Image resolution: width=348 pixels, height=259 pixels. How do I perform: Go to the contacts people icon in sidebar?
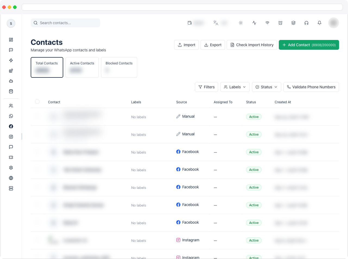point(11,106)
